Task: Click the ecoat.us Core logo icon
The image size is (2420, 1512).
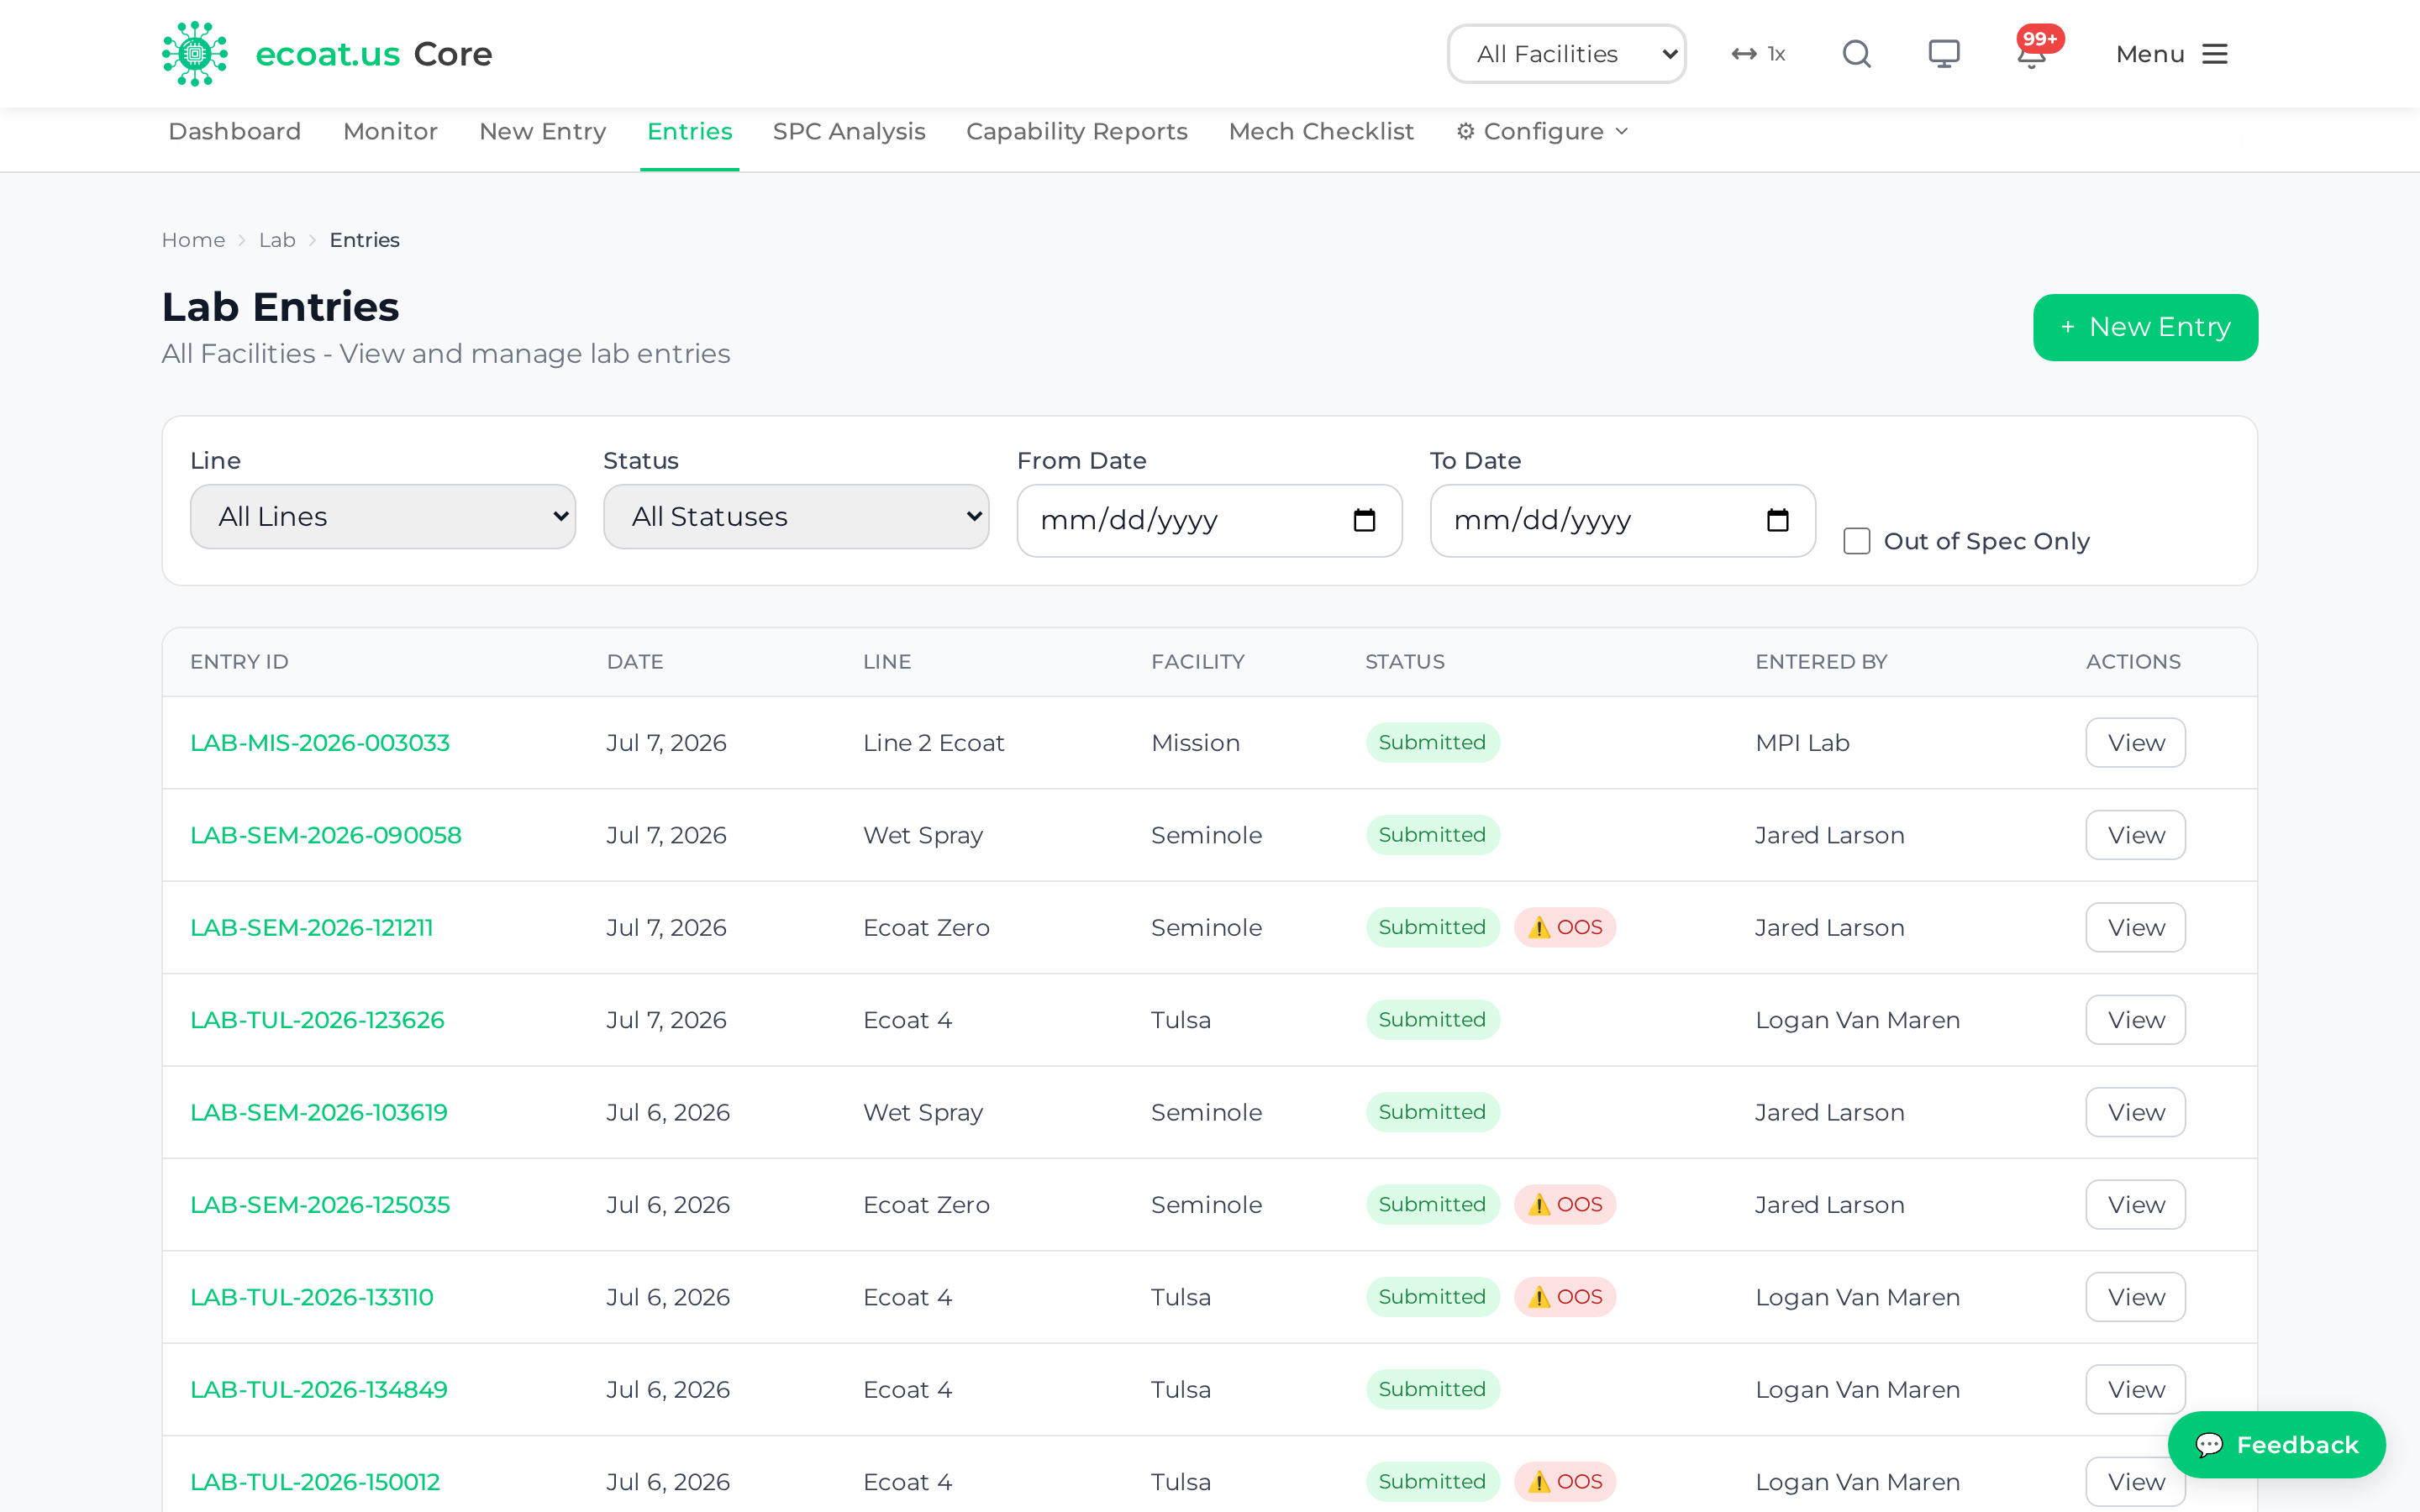Action: (195, 54)
